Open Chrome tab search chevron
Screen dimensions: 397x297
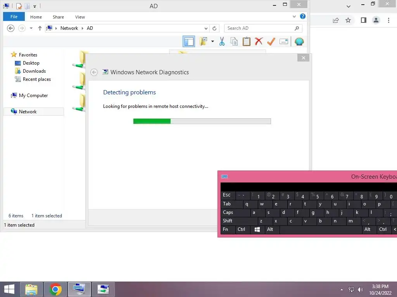point(349,6)
